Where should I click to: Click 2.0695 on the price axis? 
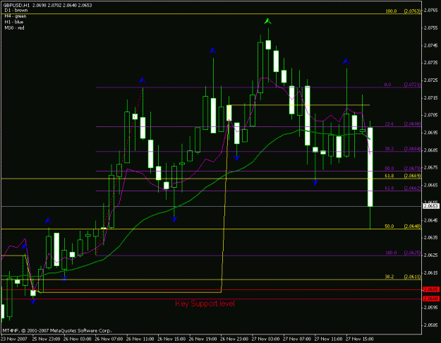[x=431, y=132]
